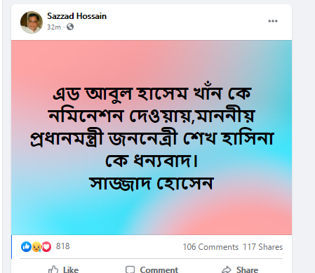Click the Comment button label
Viewport: 315px width, 273px height.
pos(159,269)
